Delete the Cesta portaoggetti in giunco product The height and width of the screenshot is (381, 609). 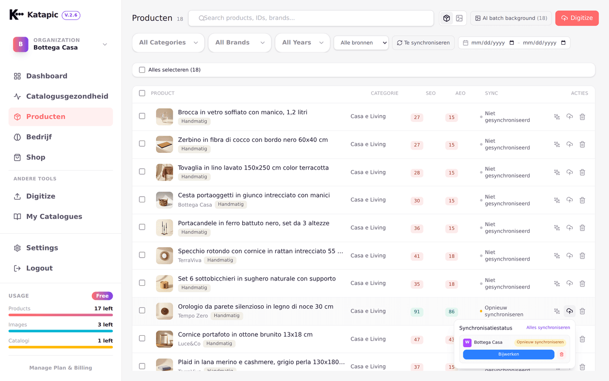(x=582, y=200)
